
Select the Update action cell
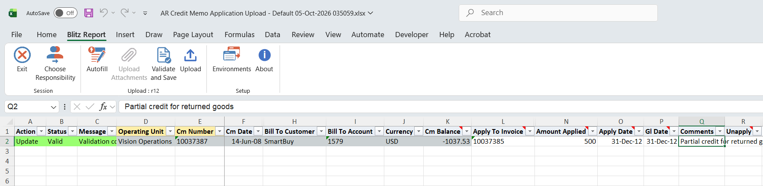pos(30,141)
